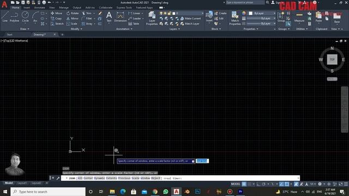The image size is (349, 196).
Task: Open Layer Properties manager
Action: pos(152,18)
